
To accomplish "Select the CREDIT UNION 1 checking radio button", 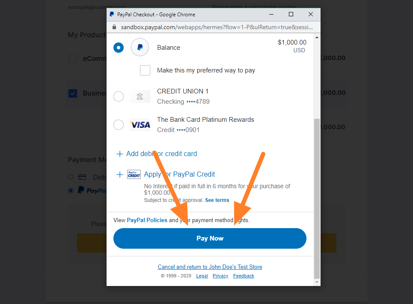I will (119, 96).
